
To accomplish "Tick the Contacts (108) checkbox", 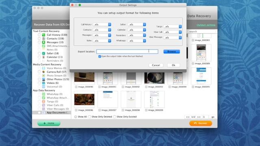I will 39,39.
